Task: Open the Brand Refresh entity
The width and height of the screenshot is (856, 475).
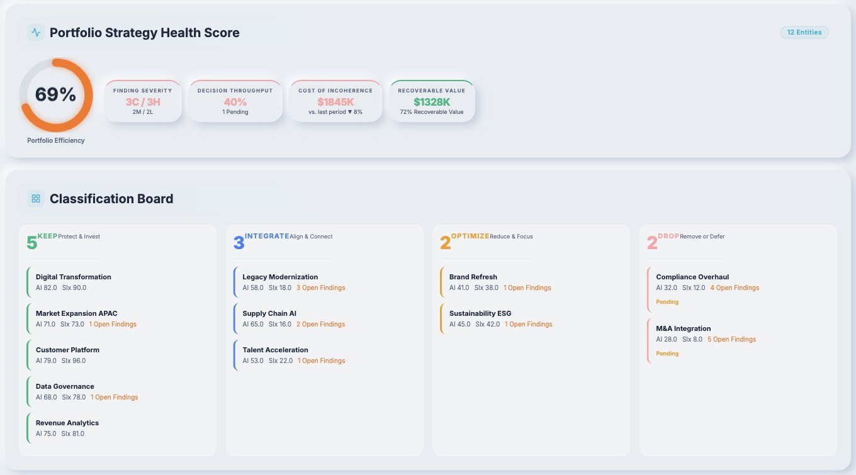Action: click(x=531, y=282)
